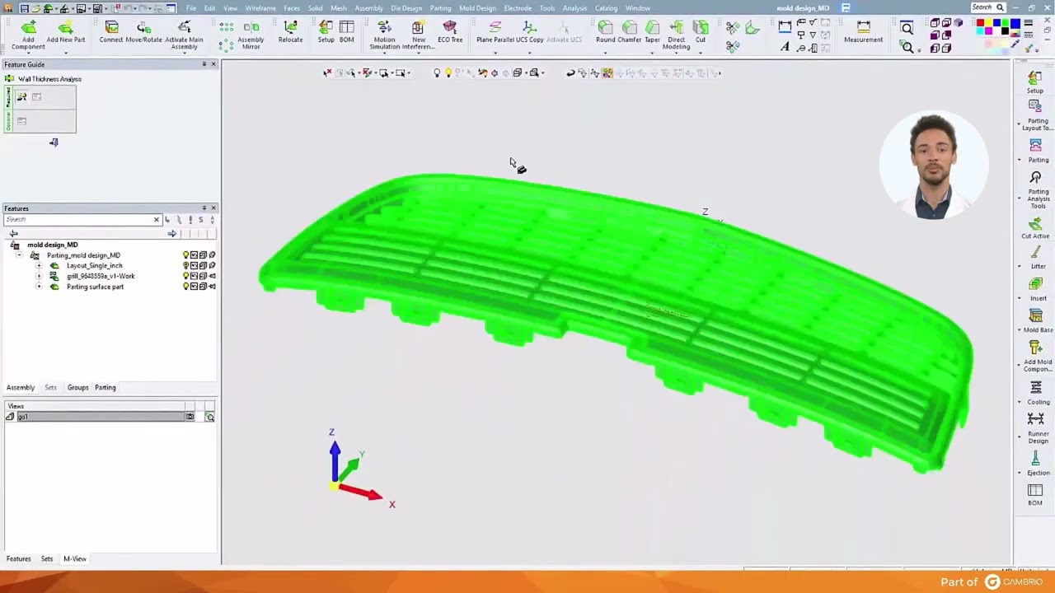Image resolution: width=1055 pixels, height=593 pixels.
Task: Expand the Parting surface part node
Action: (x=39, y=287)
